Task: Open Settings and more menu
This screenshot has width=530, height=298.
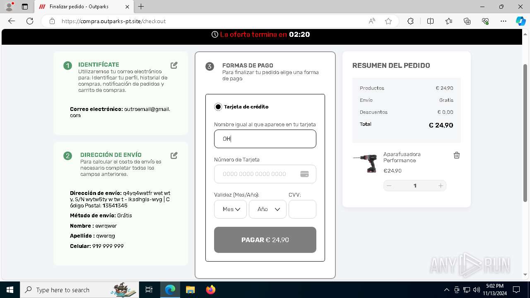Action: click(503, 21)
